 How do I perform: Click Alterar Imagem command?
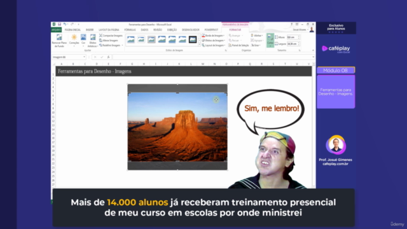pyautogui.click(x=109, y=41)
